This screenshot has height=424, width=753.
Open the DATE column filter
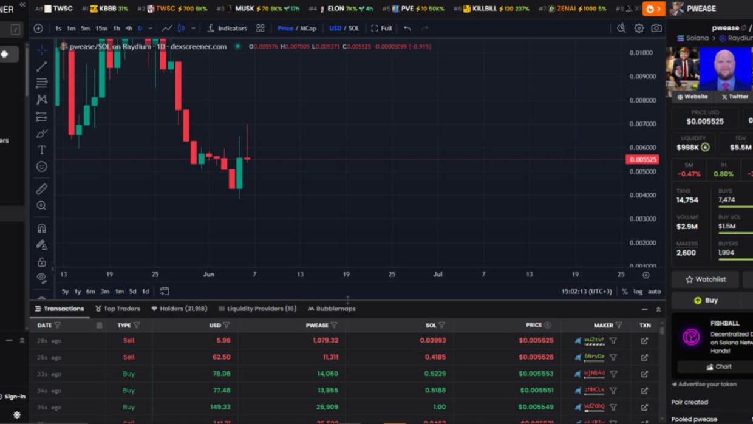tap(58, 326)
